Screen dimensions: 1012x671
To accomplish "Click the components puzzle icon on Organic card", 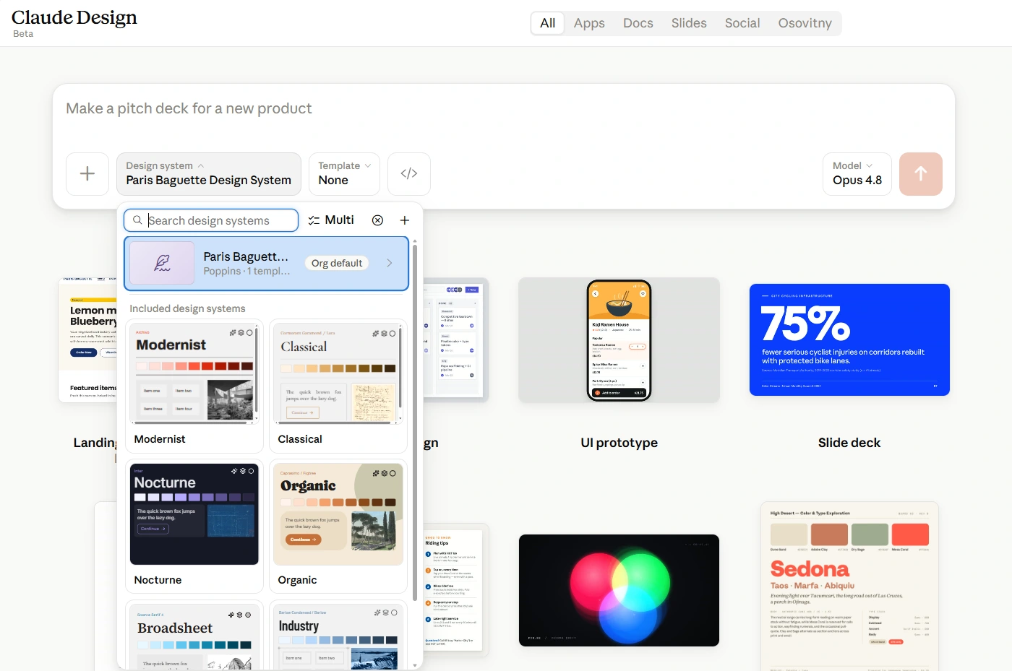I will click(x=376, y=473).
